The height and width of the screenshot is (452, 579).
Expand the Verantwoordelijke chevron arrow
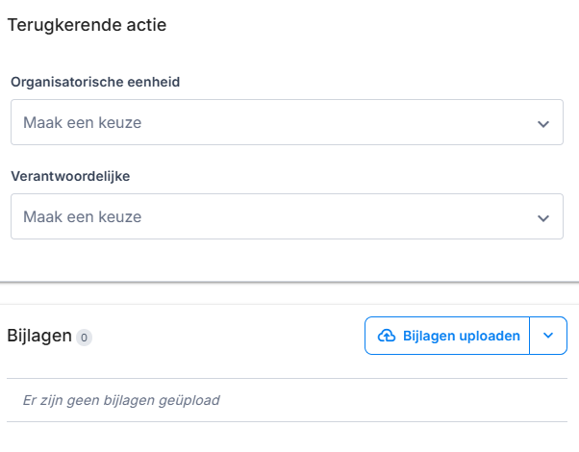[543, 218]
